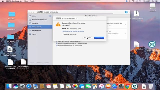This screenshot has height=90, width=160.
Task: Open Notes from the Dock
Action: [x=55, y=86]
